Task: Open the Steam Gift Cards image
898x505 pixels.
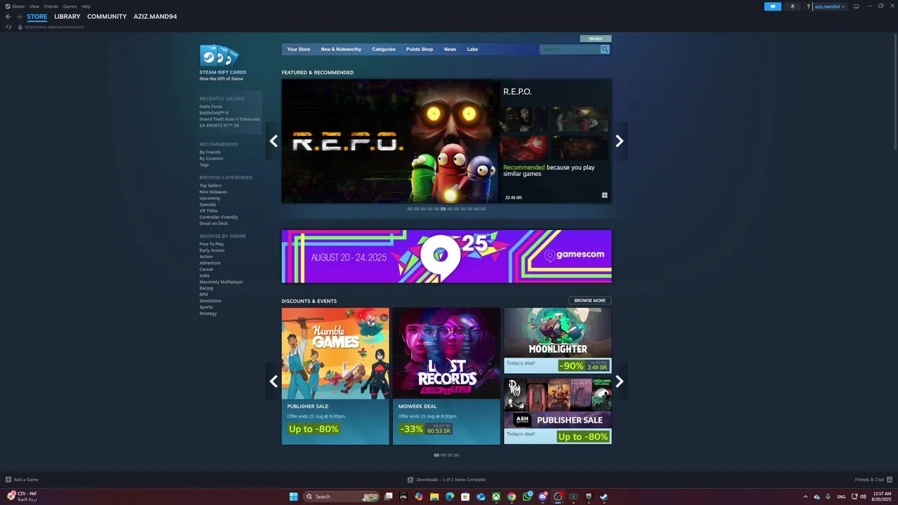Action: click(220, 56)
